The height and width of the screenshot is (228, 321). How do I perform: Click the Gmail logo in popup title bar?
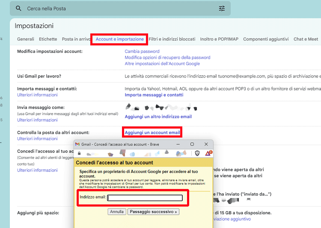[x=77, y=144]
